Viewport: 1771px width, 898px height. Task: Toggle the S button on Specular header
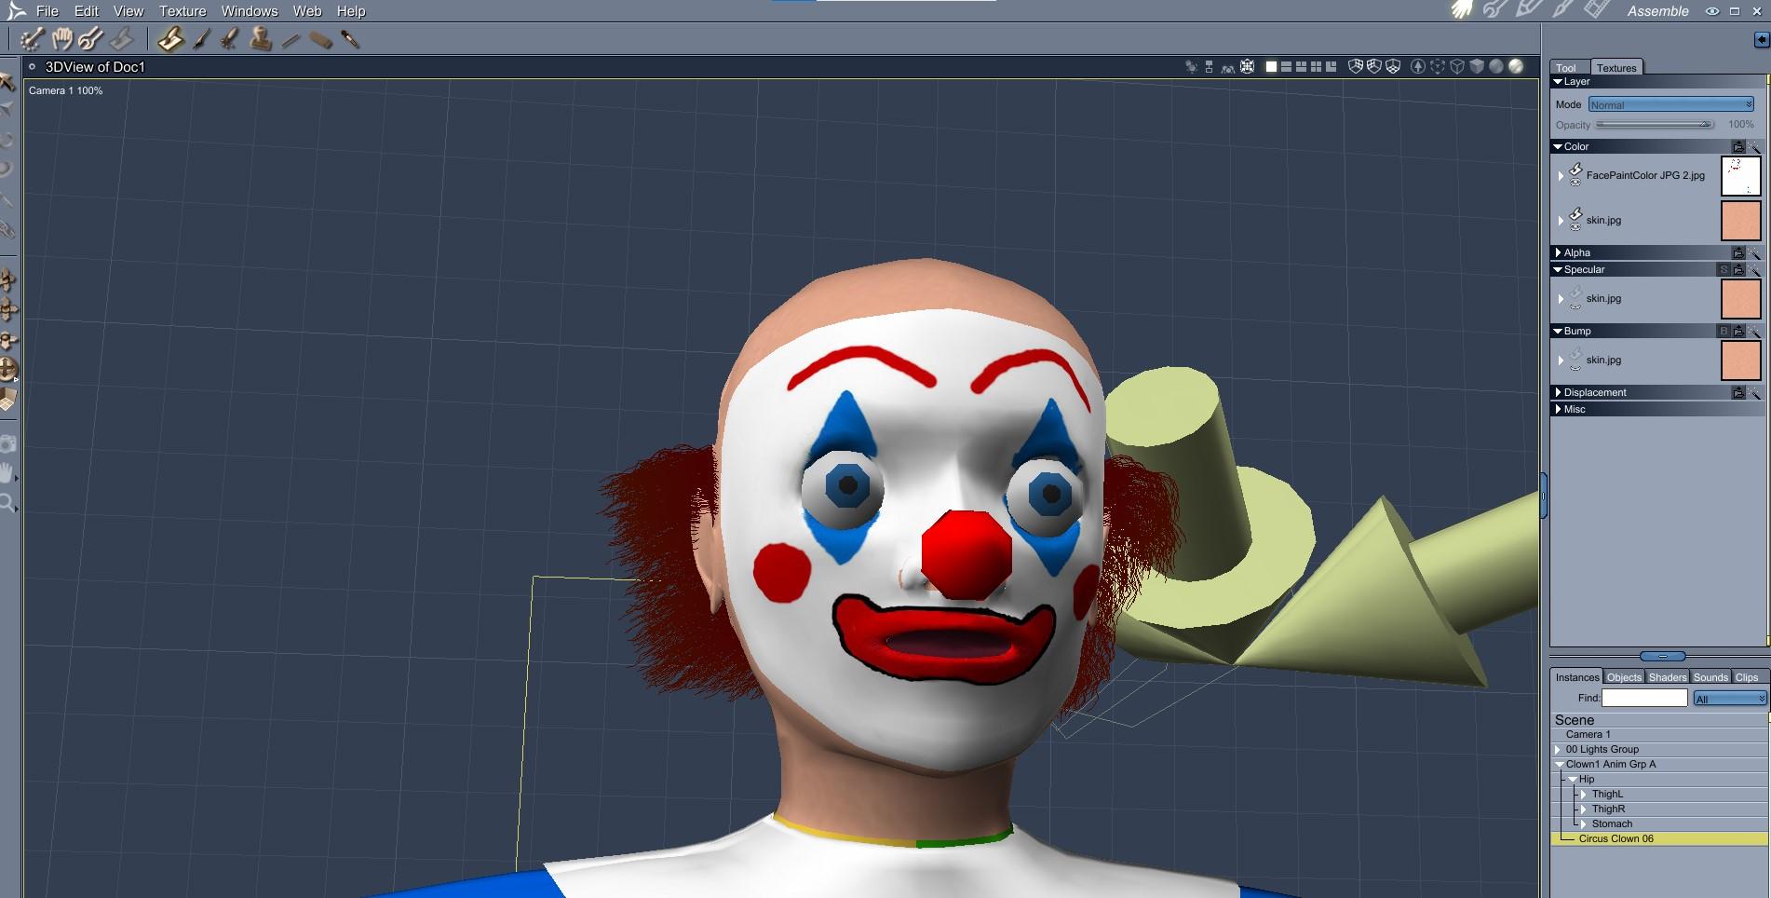pos(1724,269)
